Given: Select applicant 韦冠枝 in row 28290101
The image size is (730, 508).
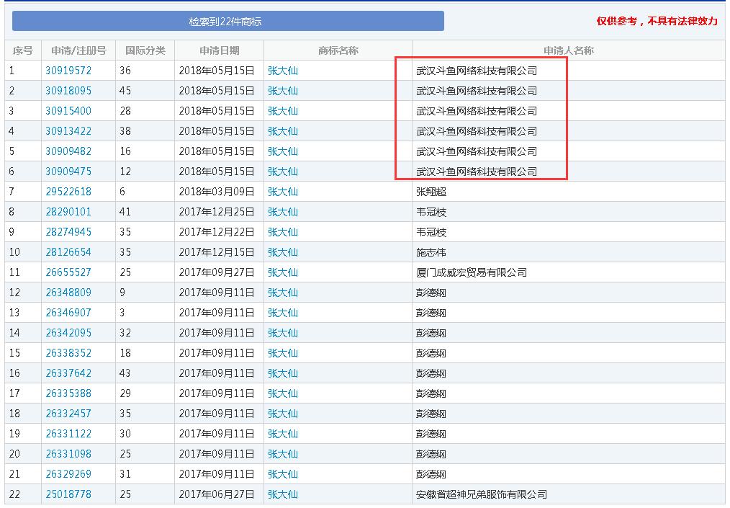Looking at the screenshot, I should (431, 212).
